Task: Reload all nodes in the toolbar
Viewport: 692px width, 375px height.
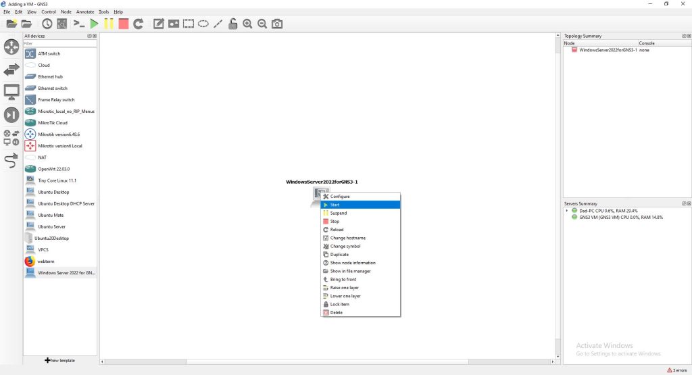Action: [x=138, y=24]
